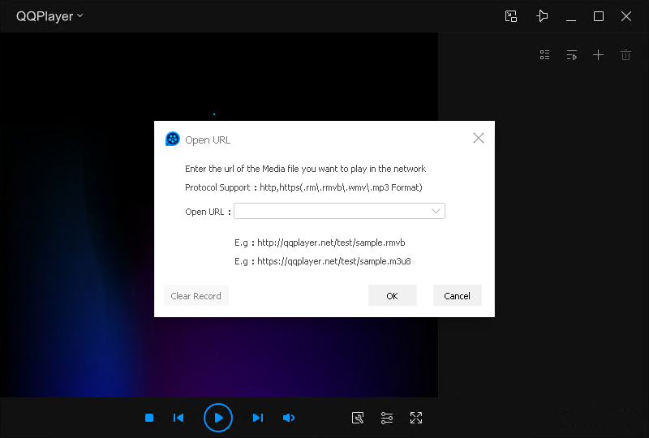The height and width of the screenshot is (438, 649).
Task: Cancel the Open URL dialog
Action: pos(458,295)
